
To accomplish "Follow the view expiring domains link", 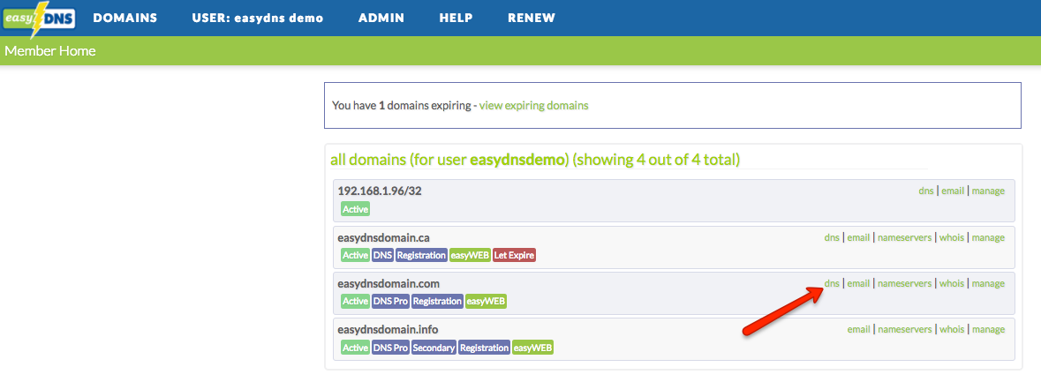I will pyautogui.click(x=534, y=105).
